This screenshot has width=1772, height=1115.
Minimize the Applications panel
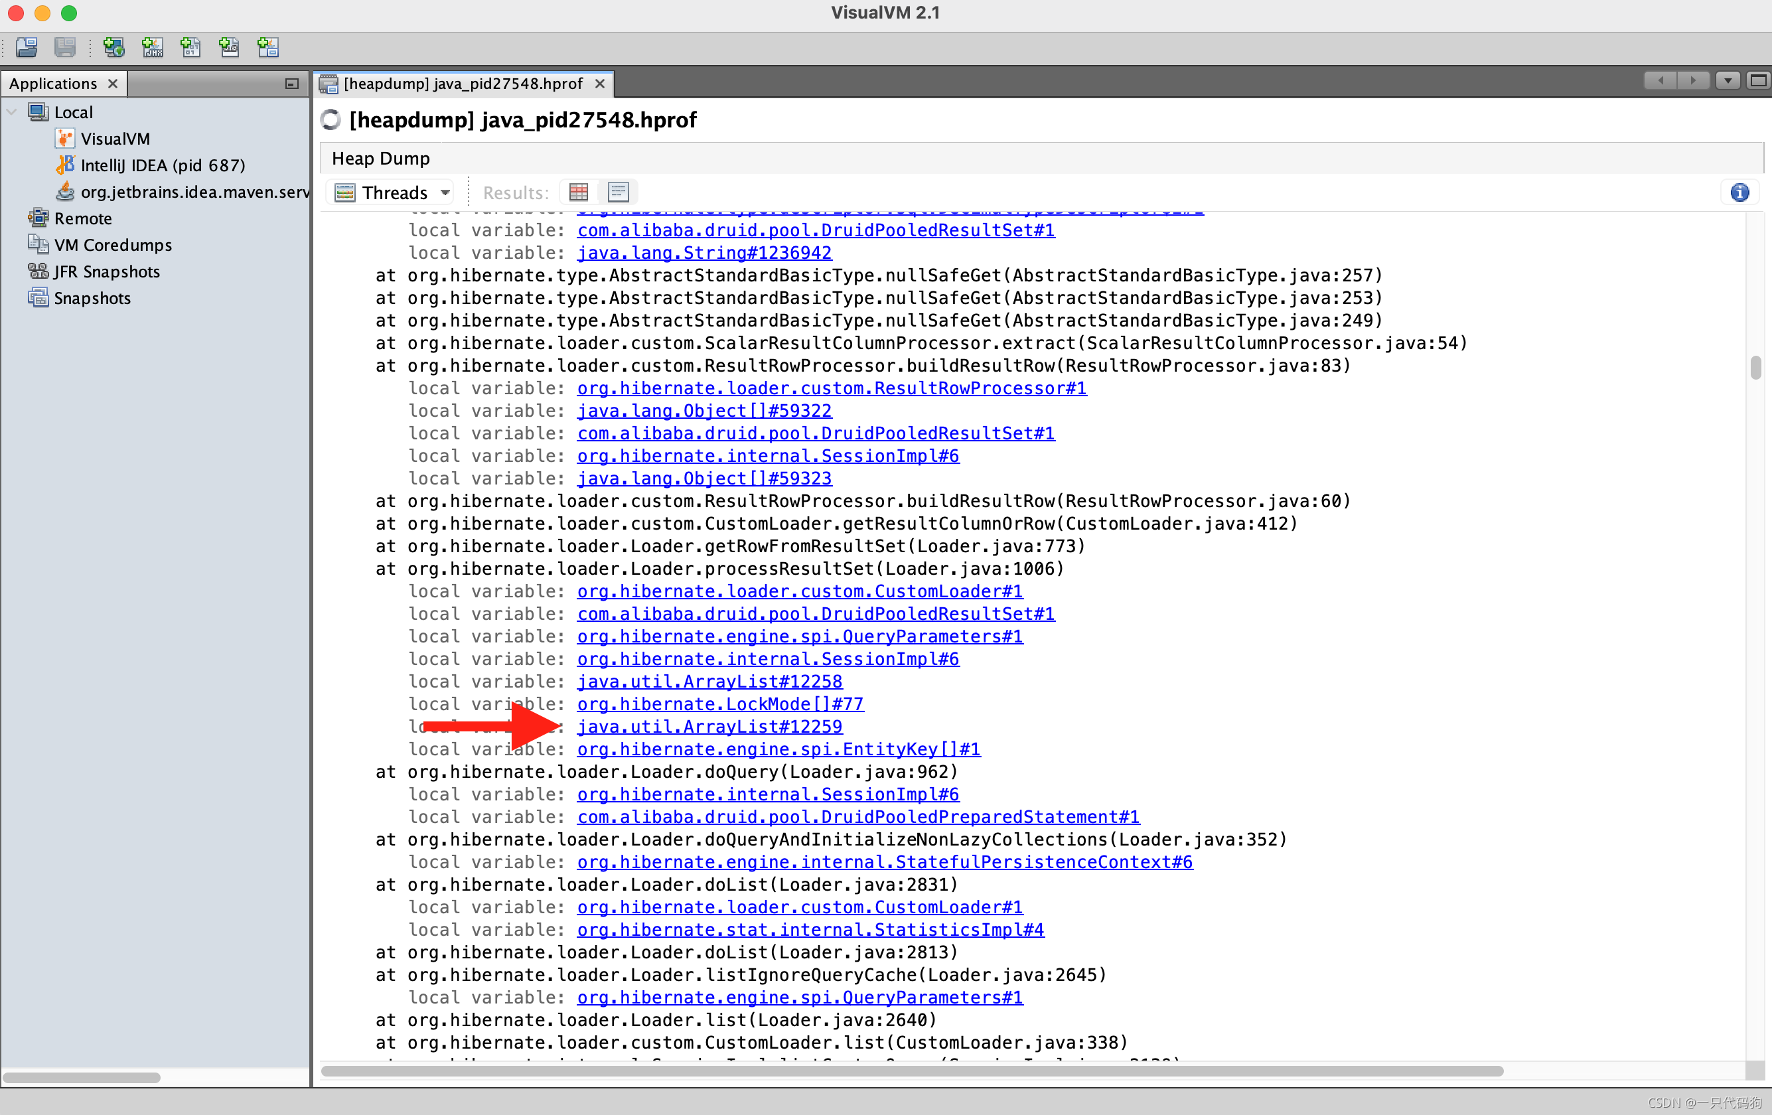tap(291, 84)
